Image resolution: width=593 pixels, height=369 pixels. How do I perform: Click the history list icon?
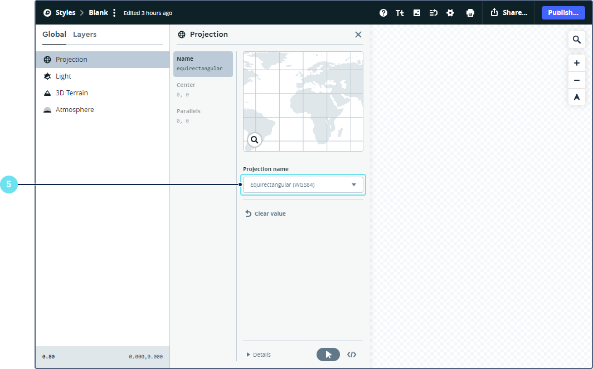click(434, 13)
